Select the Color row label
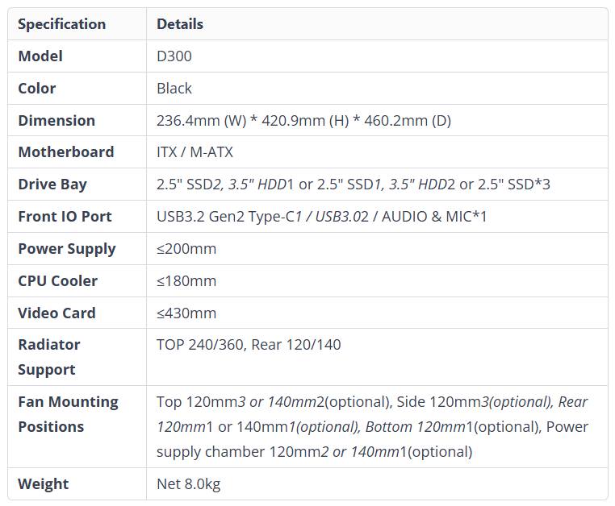615x506 pixels. point(37,89)
